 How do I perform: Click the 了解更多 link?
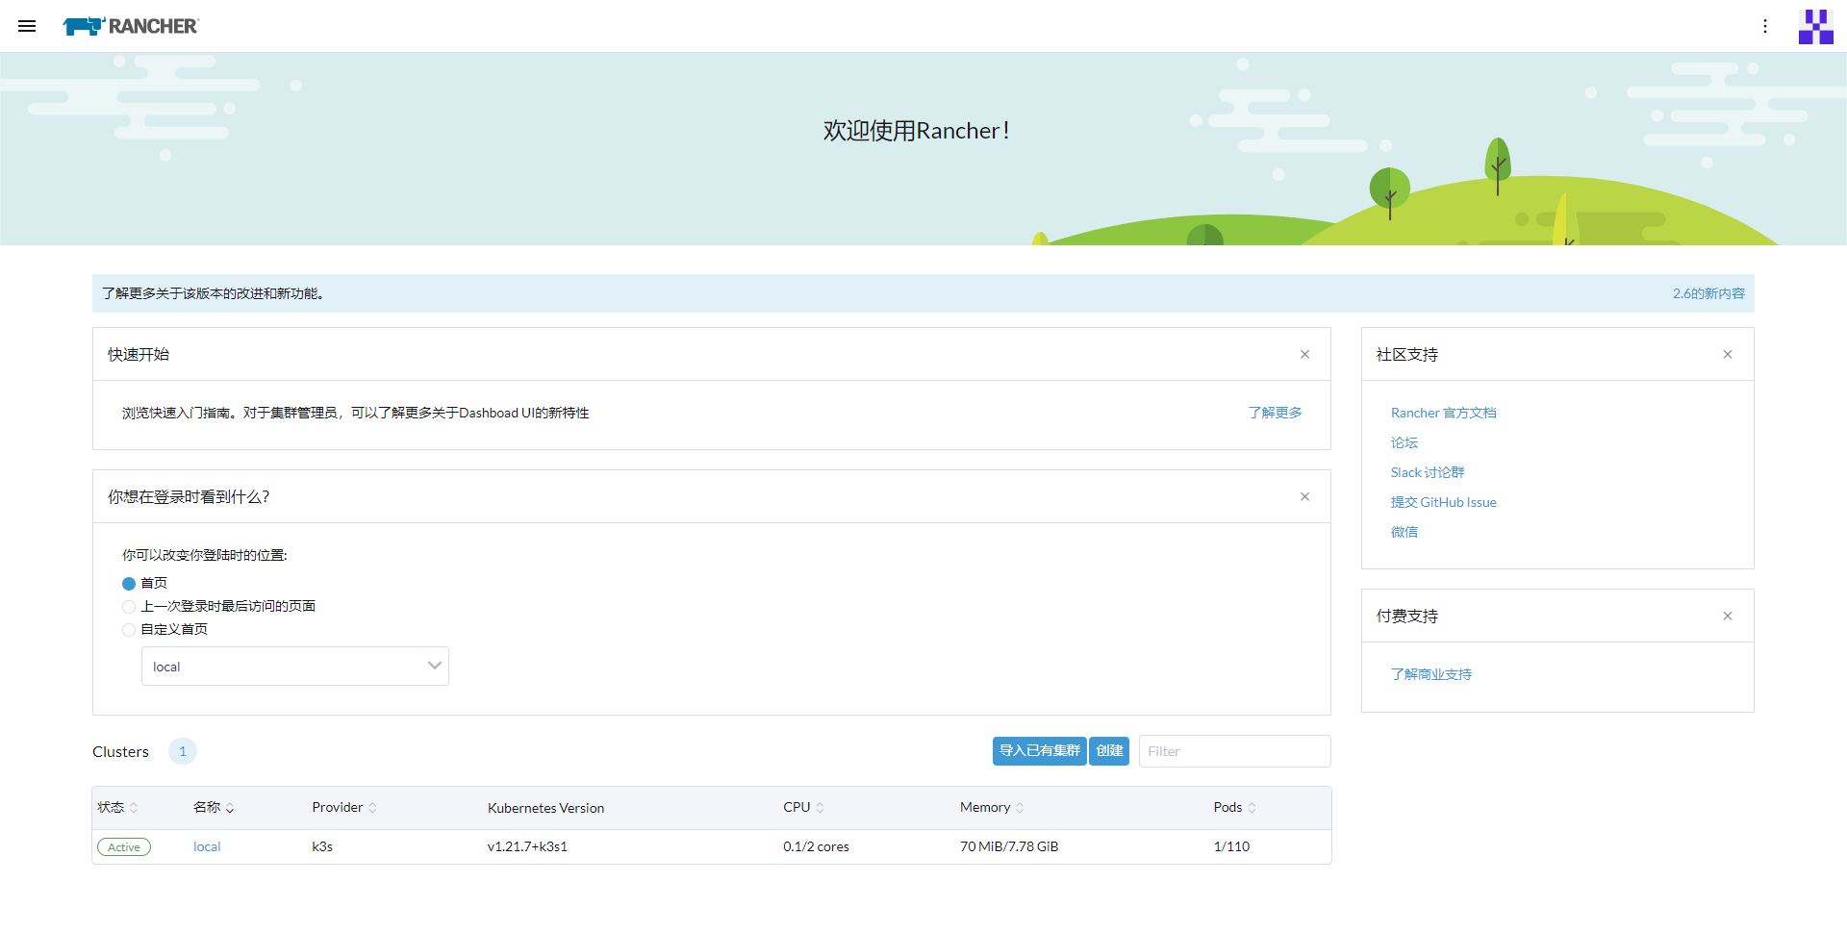(x=1275, y=413)
